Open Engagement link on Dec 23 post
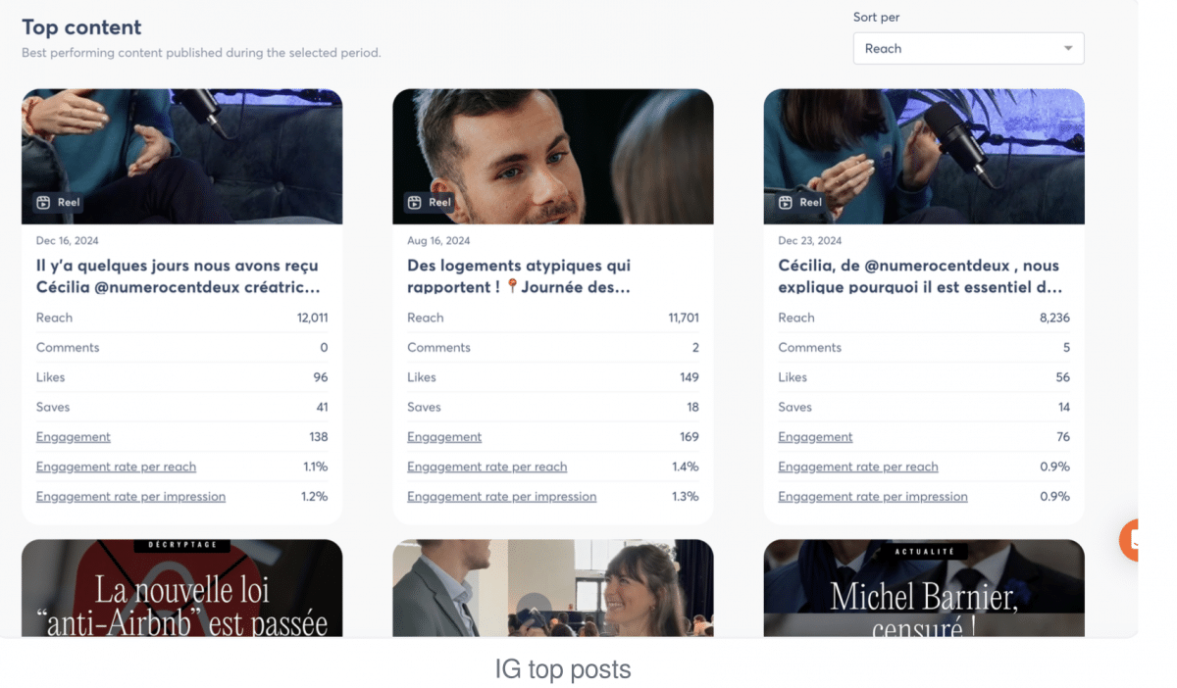Viewport: 1177px width, 688px height. [815, 437]
